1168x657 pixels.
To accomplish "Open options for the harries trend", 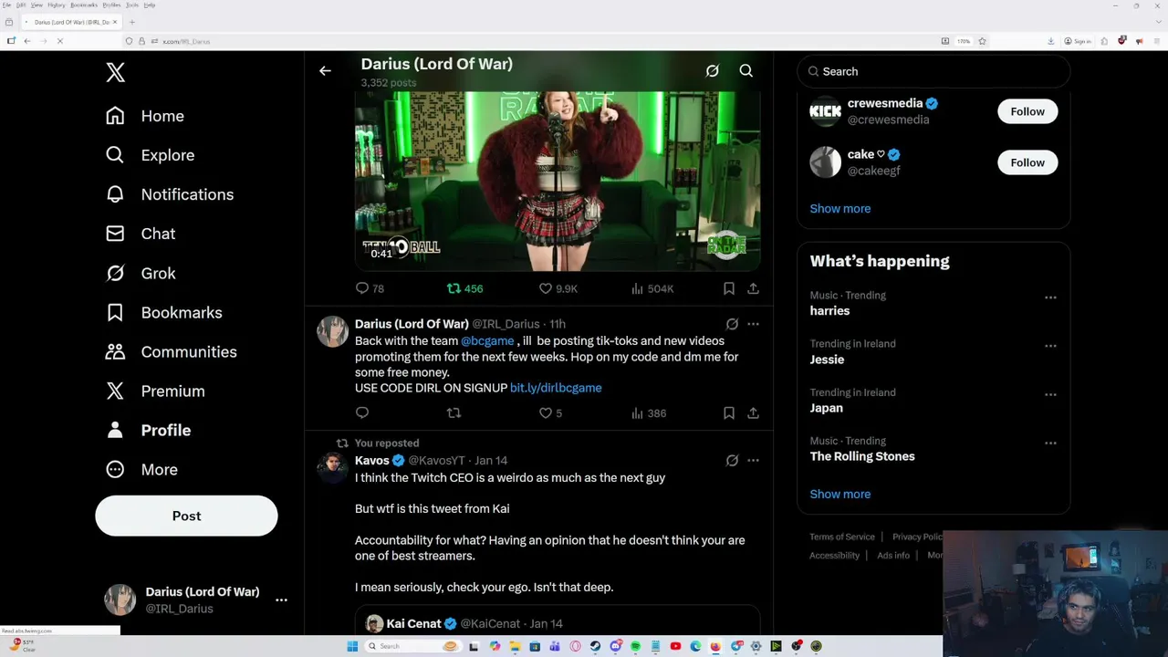I will [1050, 297].
